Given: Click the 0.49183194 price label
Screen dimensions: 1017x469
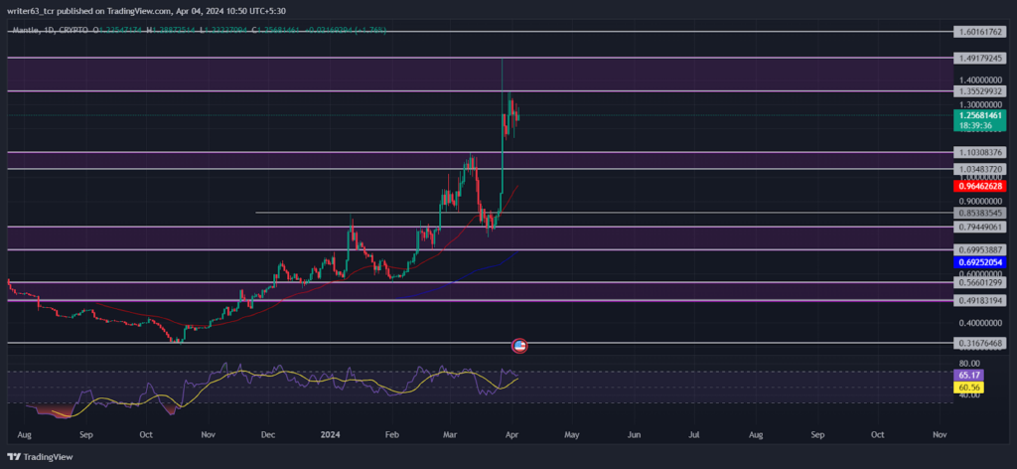Looking at the screenshot, I should coord(978,301).
